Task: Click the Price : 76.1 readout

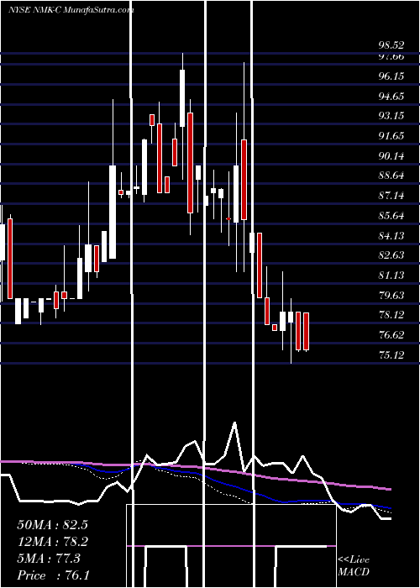Action: (53, 575)
